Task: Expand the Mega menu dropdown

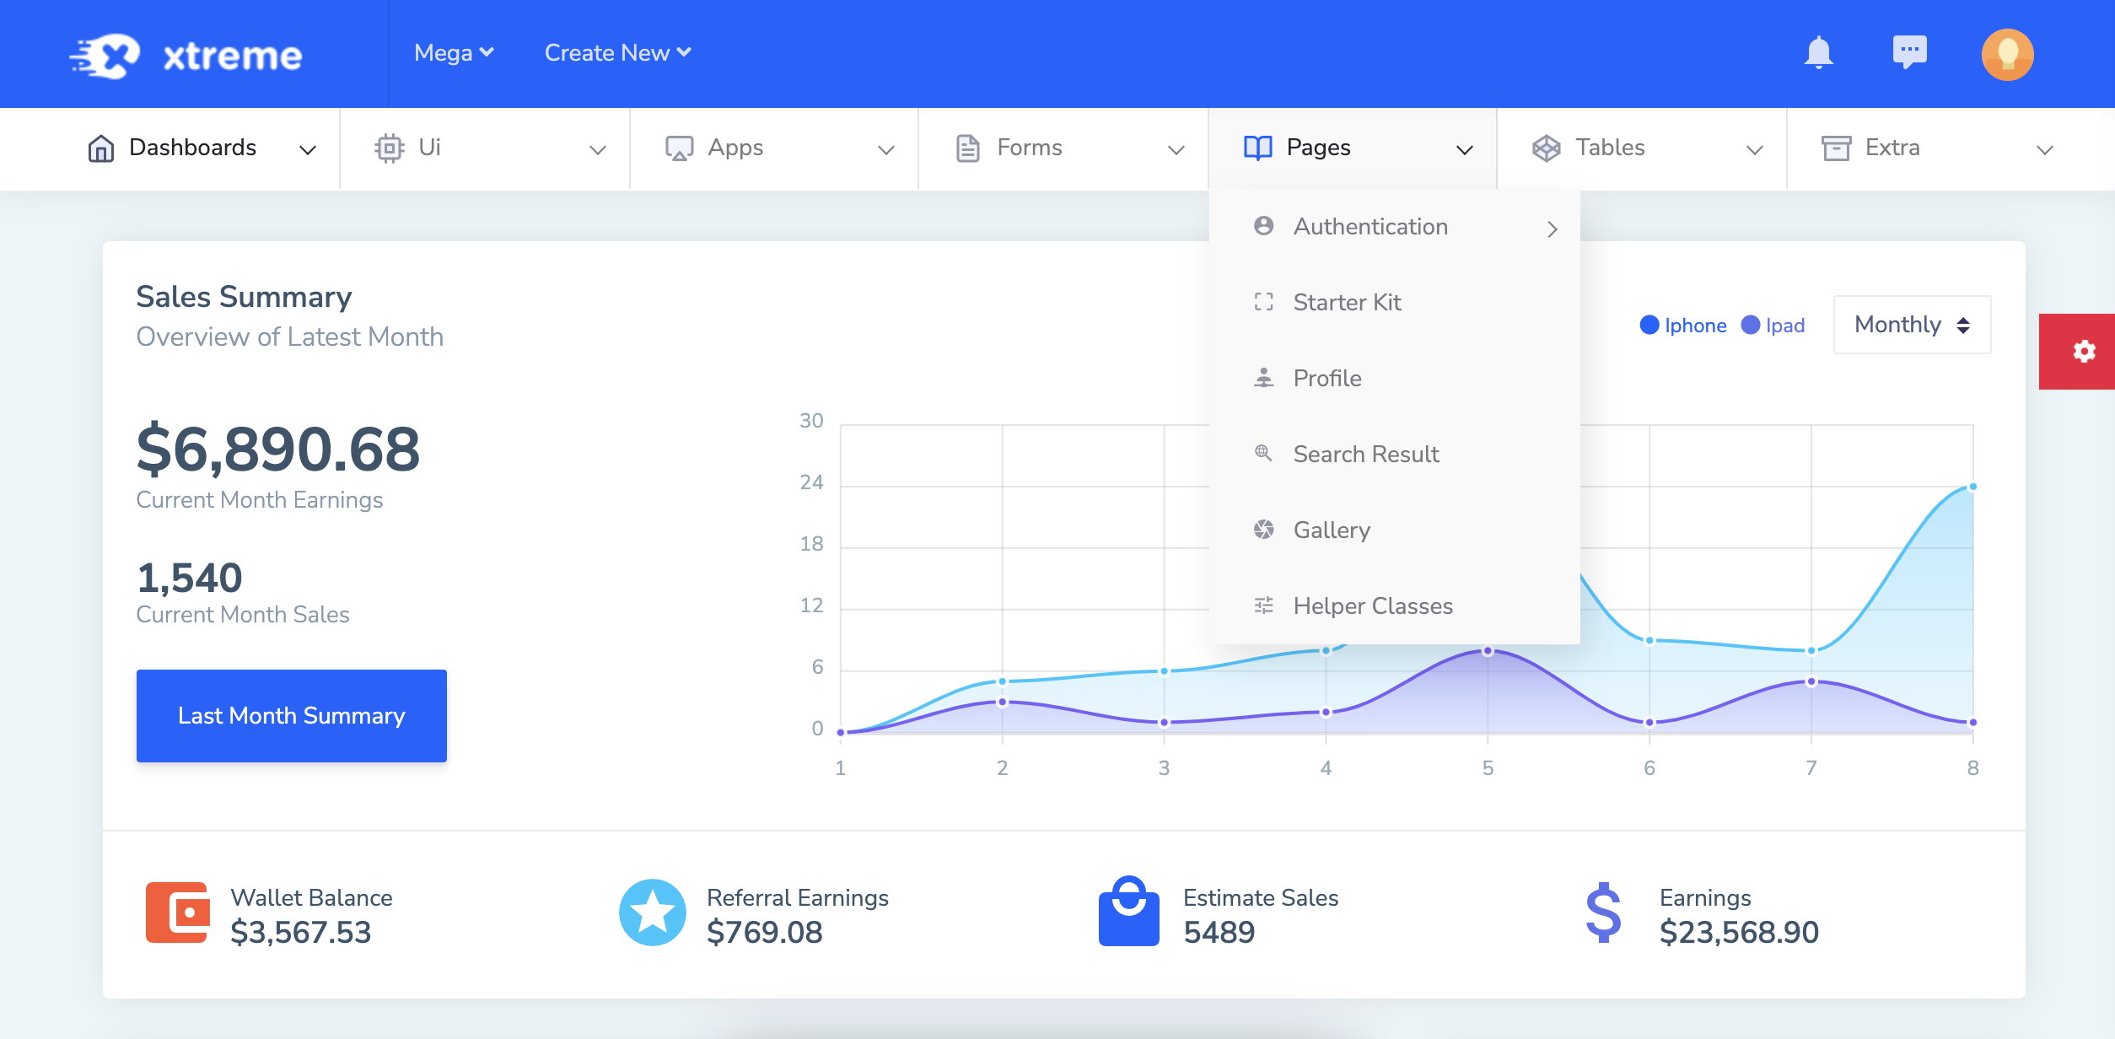Action: pyautogui.click(x=454, y=53)
